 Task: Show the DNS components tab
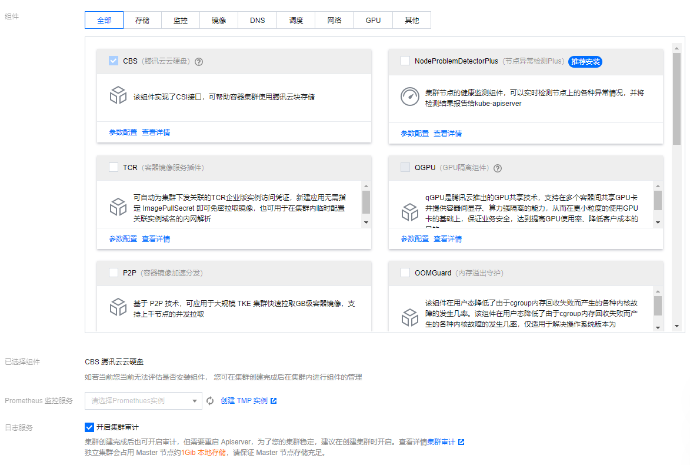pos(258,20)
